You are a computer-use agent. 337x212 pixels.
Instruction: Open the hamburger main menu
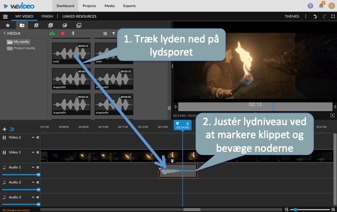pyautogui.click(x=5, y=16)
